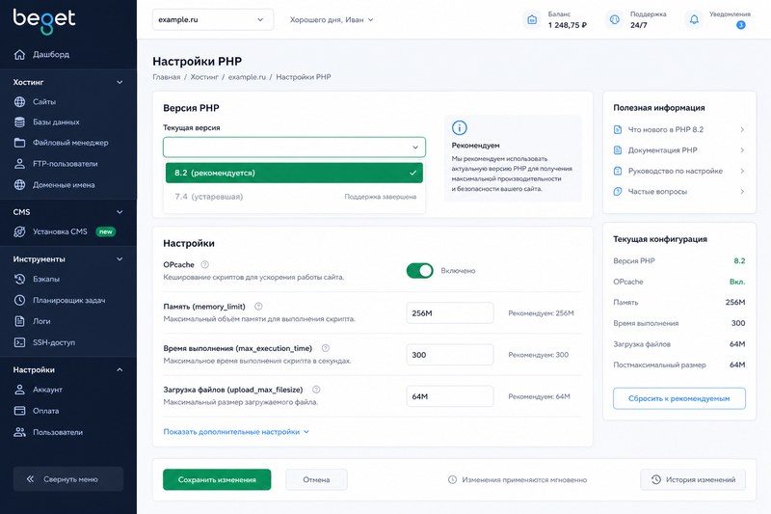Collapse the CMS sidebar section
This screenshot has width=771, height=514.
click(x=120, y=212)
